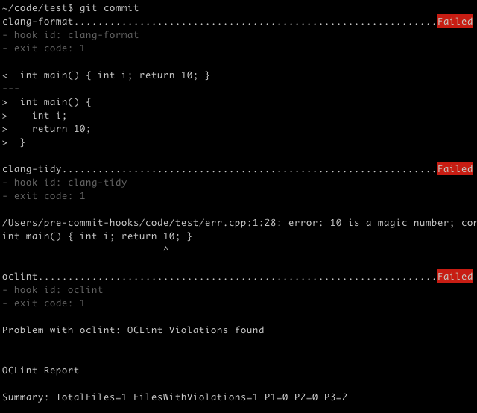Screen dimensions: 477x413
Task: Click the err.cpp file path in error
Action: (x=139, y=223)
